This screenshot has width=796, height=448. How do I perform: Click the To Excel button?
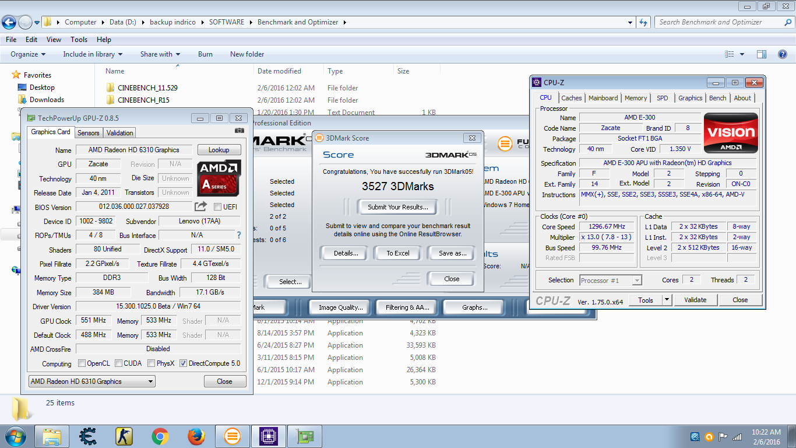tap(398, 253)
